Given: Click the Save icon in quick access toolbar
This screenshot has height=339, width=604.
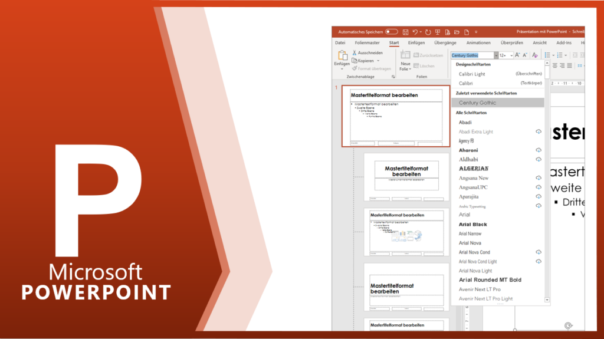Looking at the screenshot, I should click(404, 32).
